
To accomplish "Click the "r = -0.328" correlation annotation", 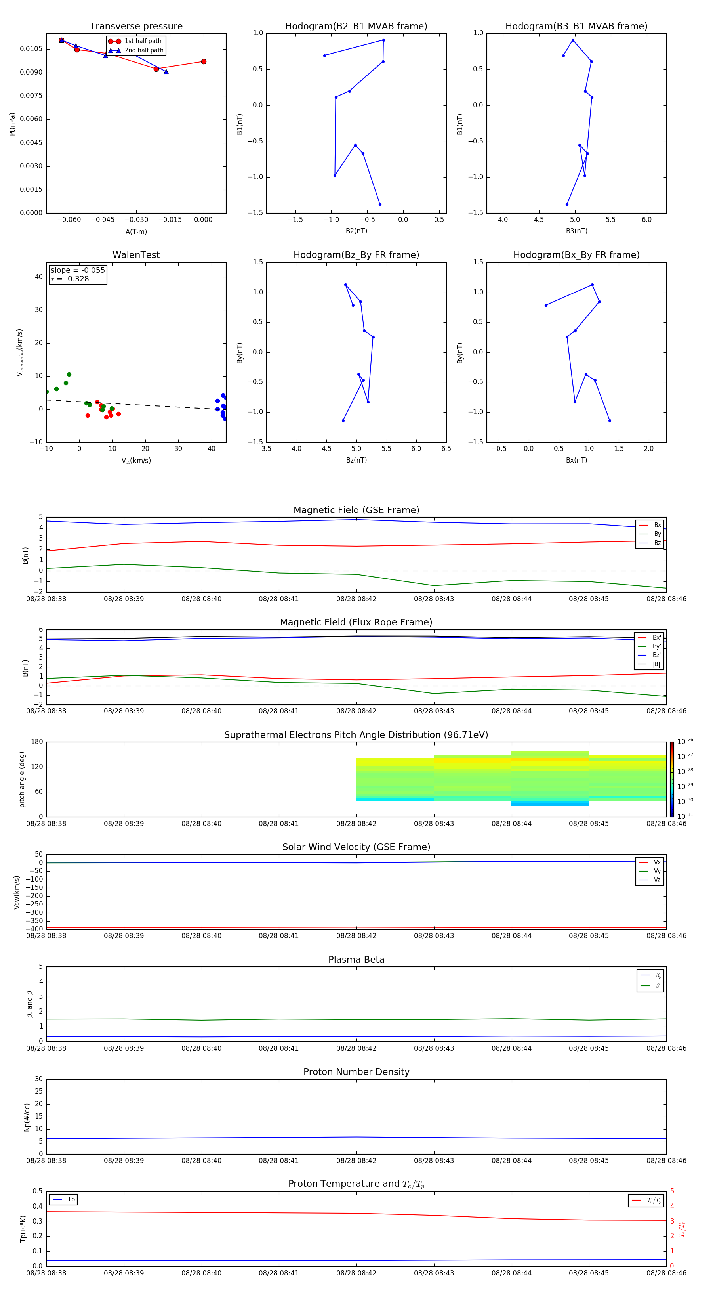I will pyautogui.click(x=70, y=279).
